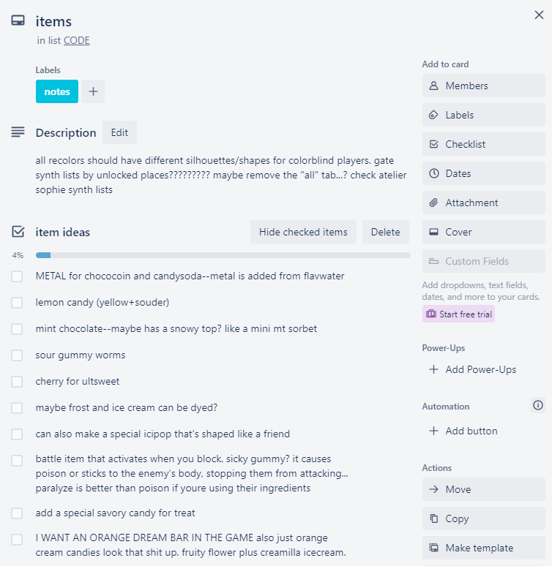Open the Cover option in sidebar

pyautogui.click(x=483, y=232)
